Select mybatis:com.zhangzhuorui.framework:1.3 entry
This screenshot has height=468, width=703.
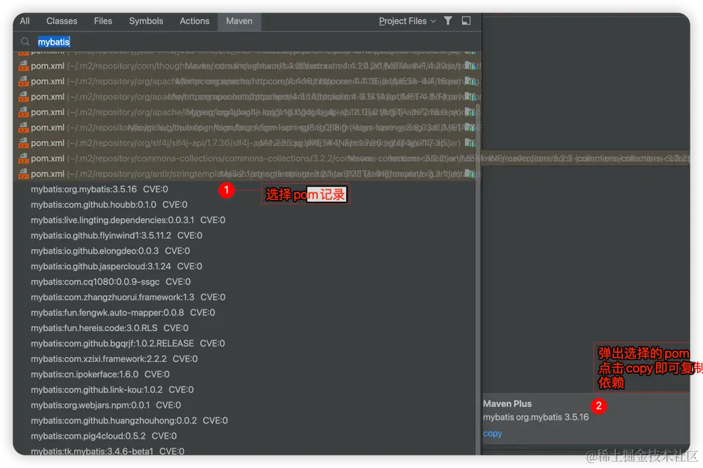coord(128,297)
